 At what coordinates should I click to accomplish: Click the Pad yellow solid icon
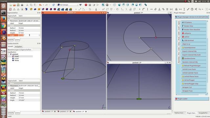coord(31,9)
